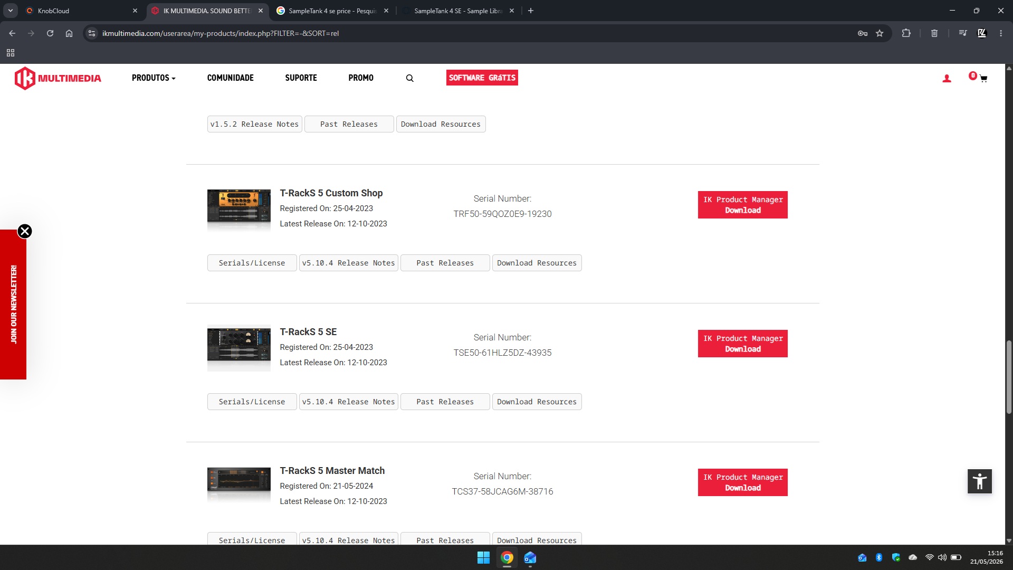Screen dimensions: 1013x570
Task: Click the page vertical scrollbar thumb
Action: 1009,377
